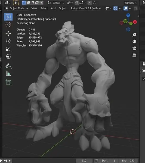Click the current frame field showing 110
The width and height of the screenshot is (145, 163).
pos(84,161)
